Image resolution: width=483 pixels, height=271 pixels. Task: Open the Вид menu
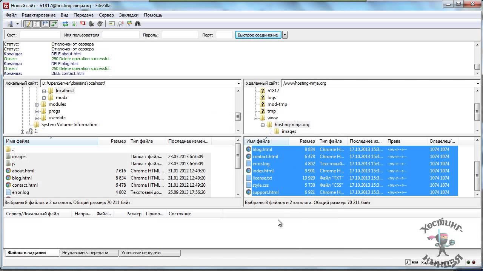(65, 15)
